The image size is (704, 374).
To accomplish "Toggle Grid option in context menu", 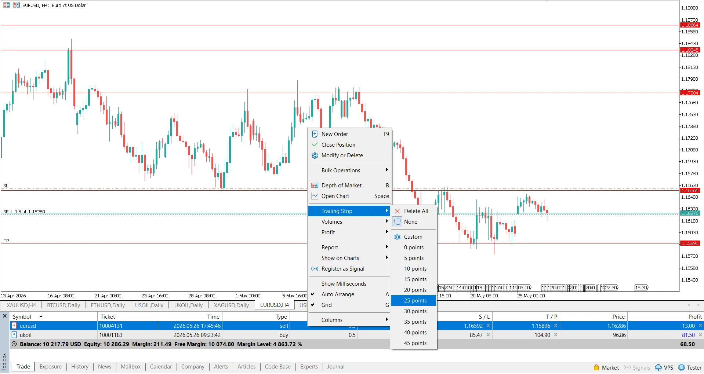I will (x=349, y=305).
